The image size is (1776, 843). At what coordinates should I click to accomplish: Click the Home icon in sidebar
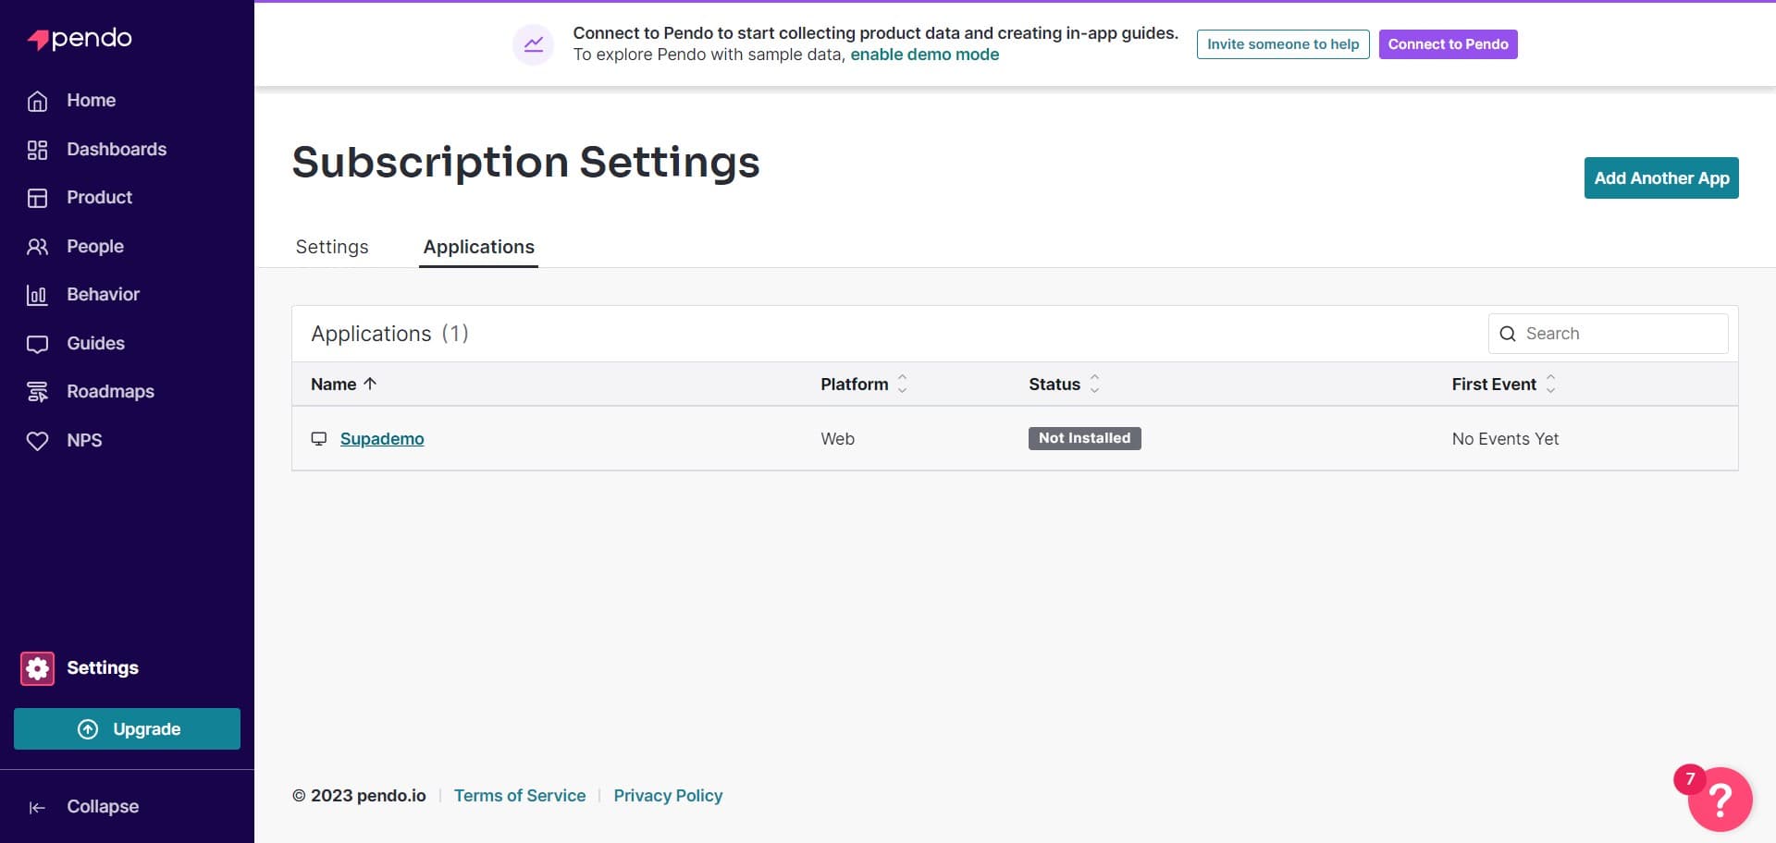click(37, 101)
